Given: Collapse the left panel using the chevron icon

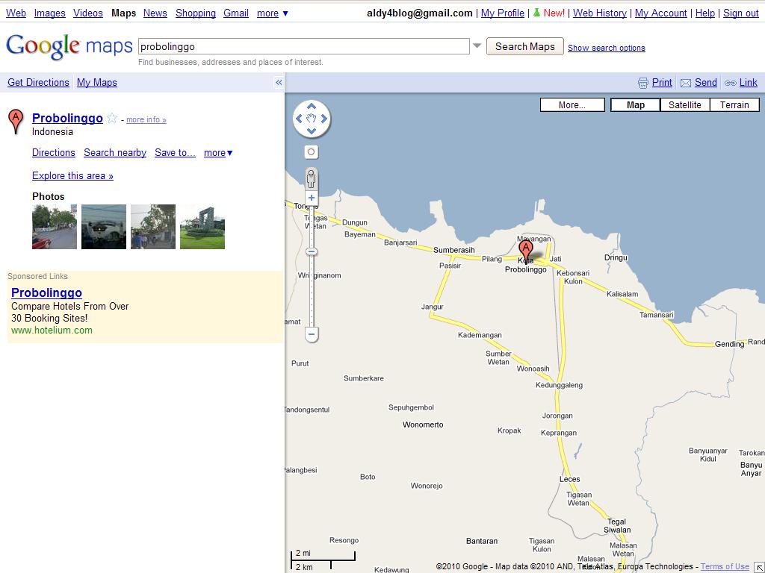Looking at the screenshot, I should pos(278,82).
